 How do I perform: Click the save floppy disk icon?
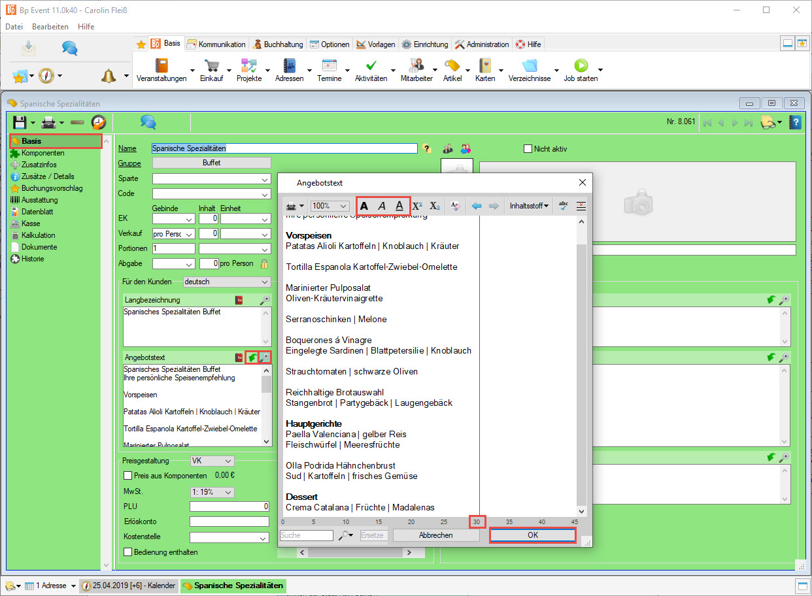[x=20, y=122]
